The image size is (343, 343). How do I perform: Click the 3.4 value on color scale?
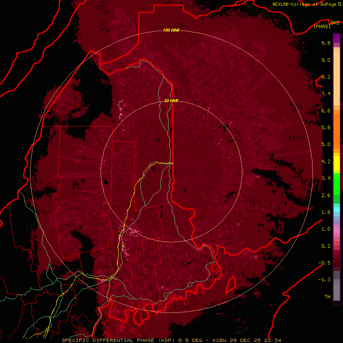(326, 178)
